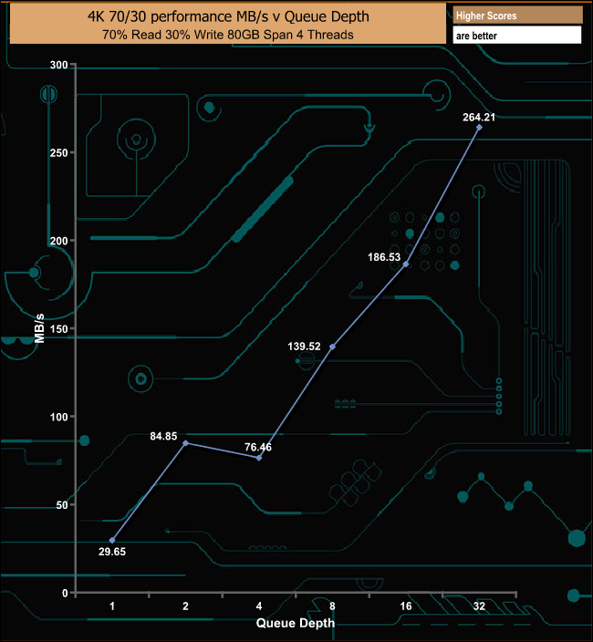The image size is (593, 642).
Task: Select the line marker at queue depth 8
Action: pos(332,347)
